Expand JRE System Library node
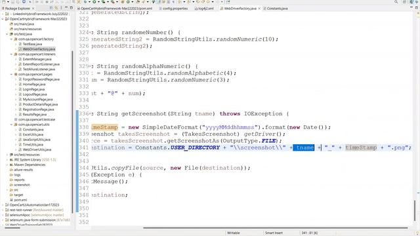 (x=7, y=160)
